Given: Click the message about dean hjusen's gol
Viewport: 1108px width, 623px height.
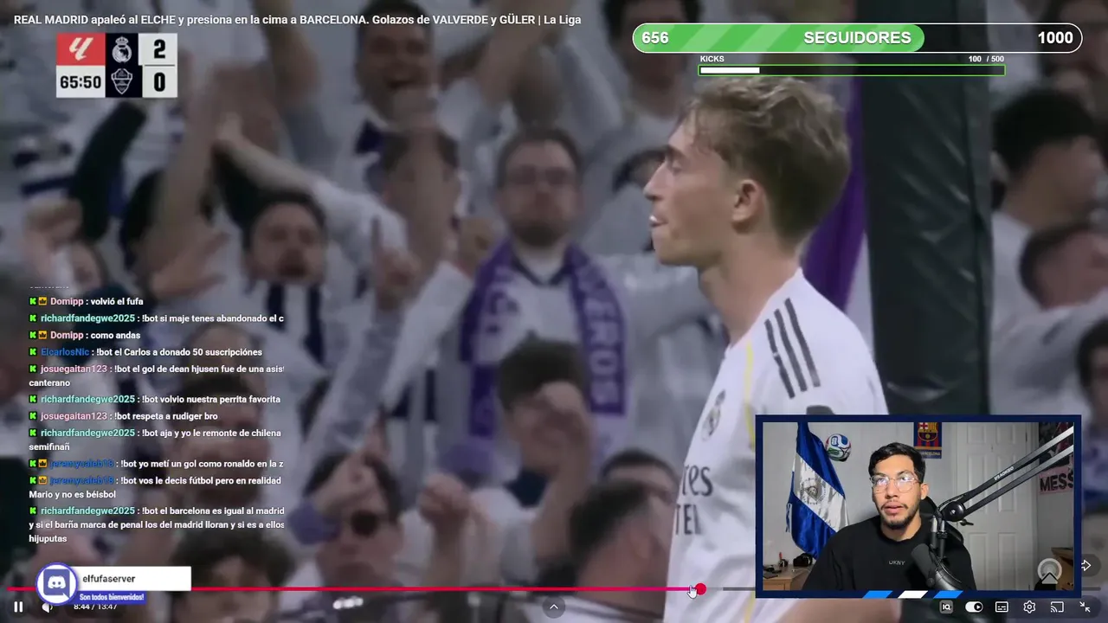Looking at the screenshot, I should pos(156,375).
